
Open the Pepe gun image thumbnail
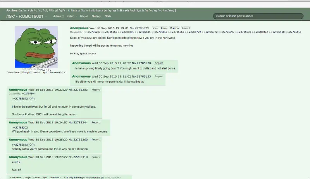click(x=36, y=47)
